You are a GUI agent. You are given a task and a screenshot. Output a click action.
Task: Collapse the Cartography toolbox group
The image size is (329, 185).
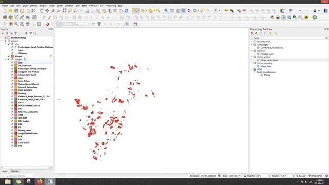[251, 45]
